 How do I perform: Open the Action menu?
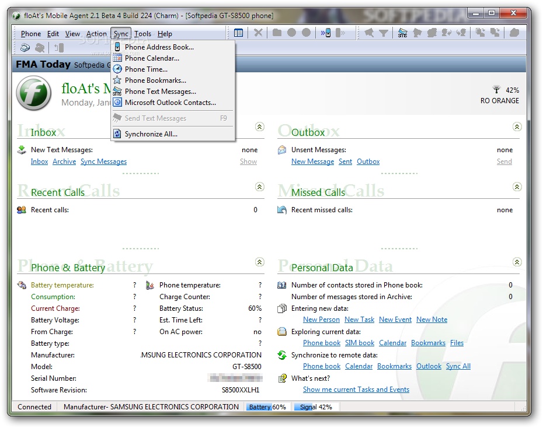[96, 34]
